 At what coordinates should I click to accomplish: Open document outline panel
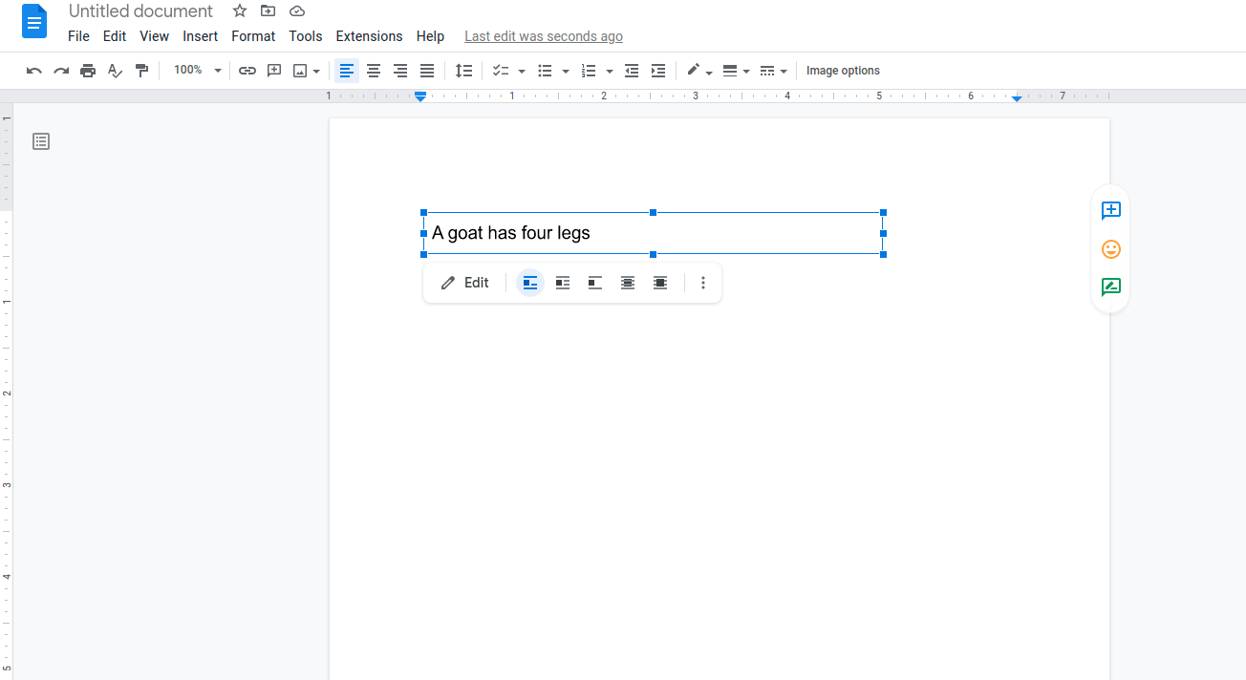pyautogui.click(x=41, y=140)
